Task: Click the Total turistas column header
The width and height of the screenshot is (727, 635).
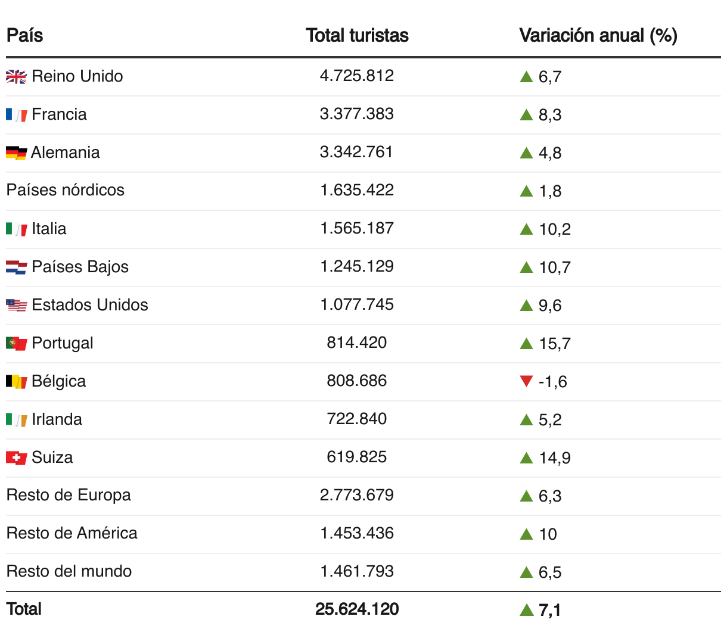Action: [x=357, y=36]
